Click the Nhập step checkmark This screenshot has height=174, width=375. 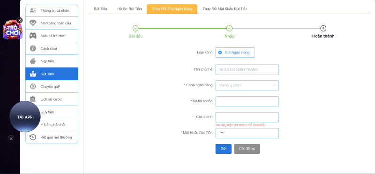pos(229,28)
